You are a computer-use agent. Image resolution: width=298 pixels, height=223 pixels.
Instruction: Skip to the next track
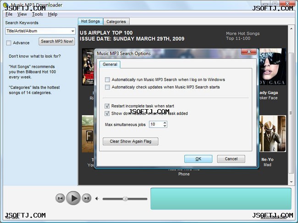(87, 198)
